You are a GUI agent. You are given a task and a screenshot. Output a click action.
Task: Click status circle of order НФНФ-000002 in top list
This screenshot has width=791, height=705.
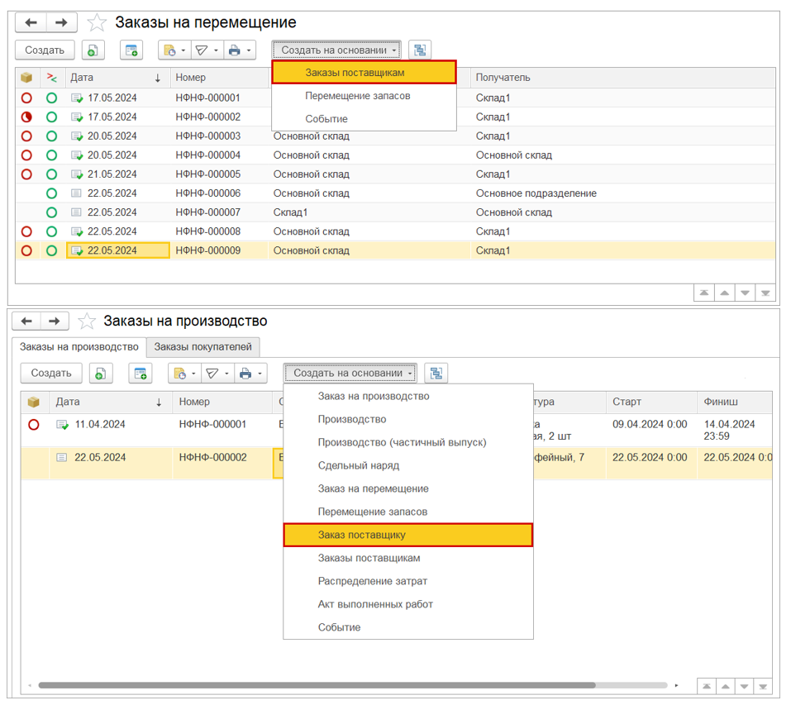click(26, 117)
